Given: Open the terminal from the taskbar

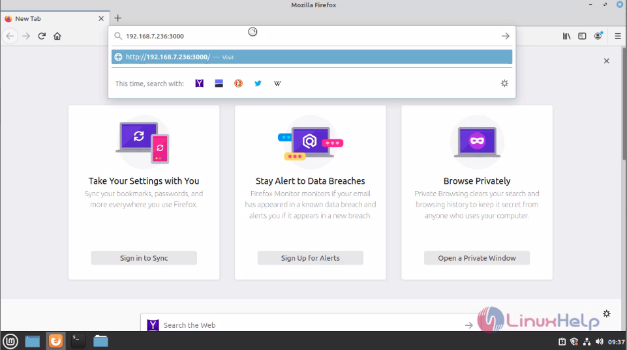Looking at the screenshot, I should pyautogui.click(x=78, y=341).
